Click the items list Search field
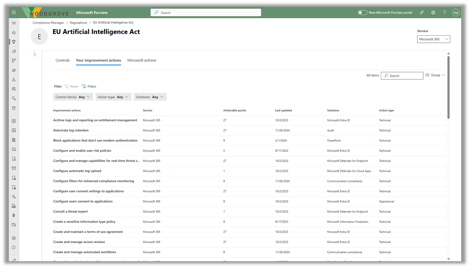Image resolution: width=470 pixels, height=268 pixels. click(x=402, y=76)
